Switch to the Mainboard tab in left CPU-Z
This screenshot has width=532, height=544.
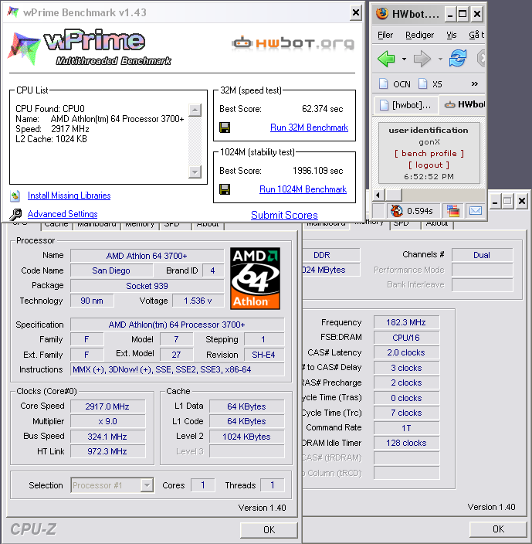coord(97,225)
